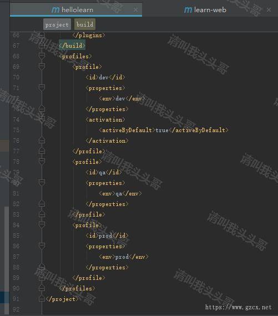Switch to the hellolearn tab
The image size is (278, 316).
pyautogui.click(x=76, y=9)
